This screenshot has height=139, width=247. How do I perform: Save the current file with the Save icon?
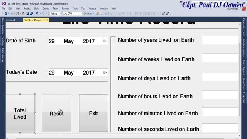pyautogui.click(x=27, y=14)
